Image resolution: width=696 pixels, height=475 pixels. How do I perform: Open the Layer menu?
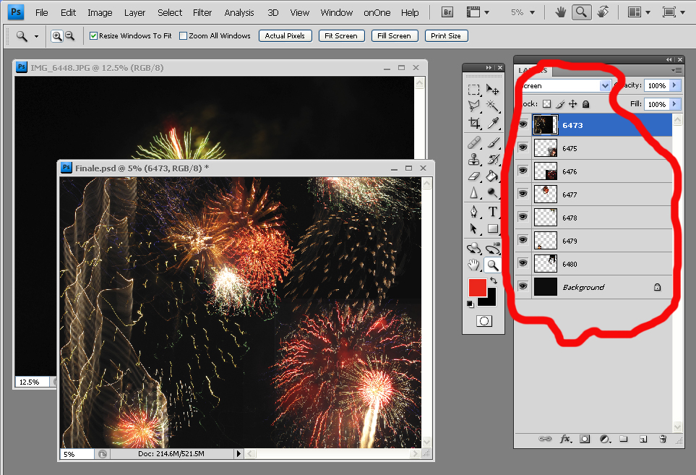tap(134, 12)
